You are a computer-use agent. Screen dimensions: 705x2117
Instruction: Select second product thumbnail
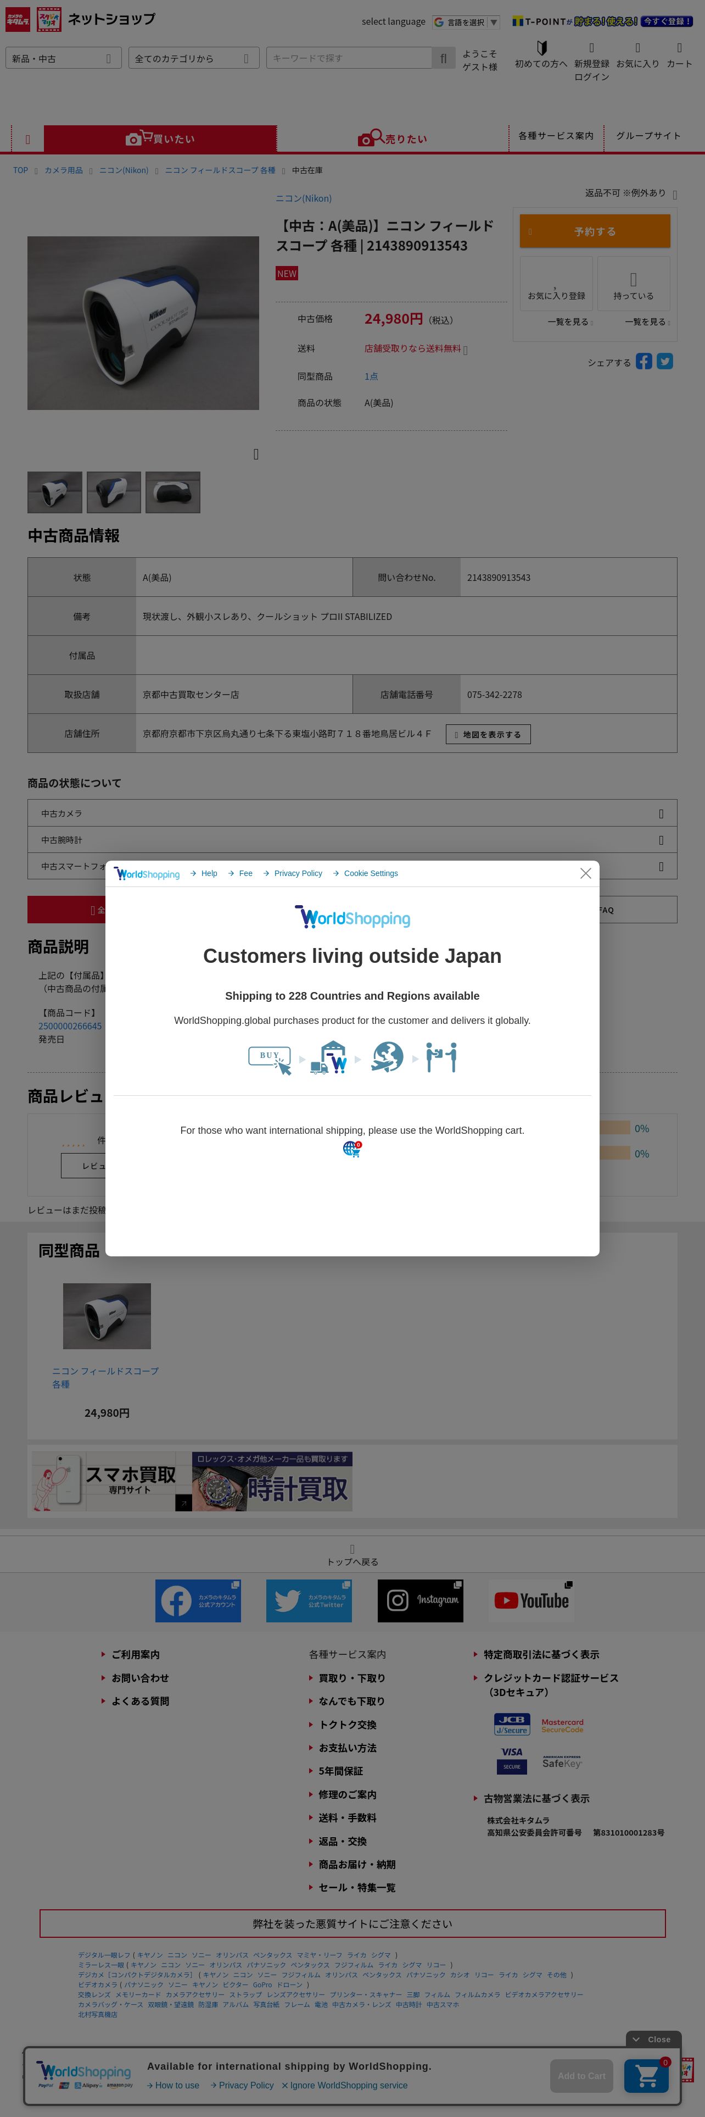[113, 492]
